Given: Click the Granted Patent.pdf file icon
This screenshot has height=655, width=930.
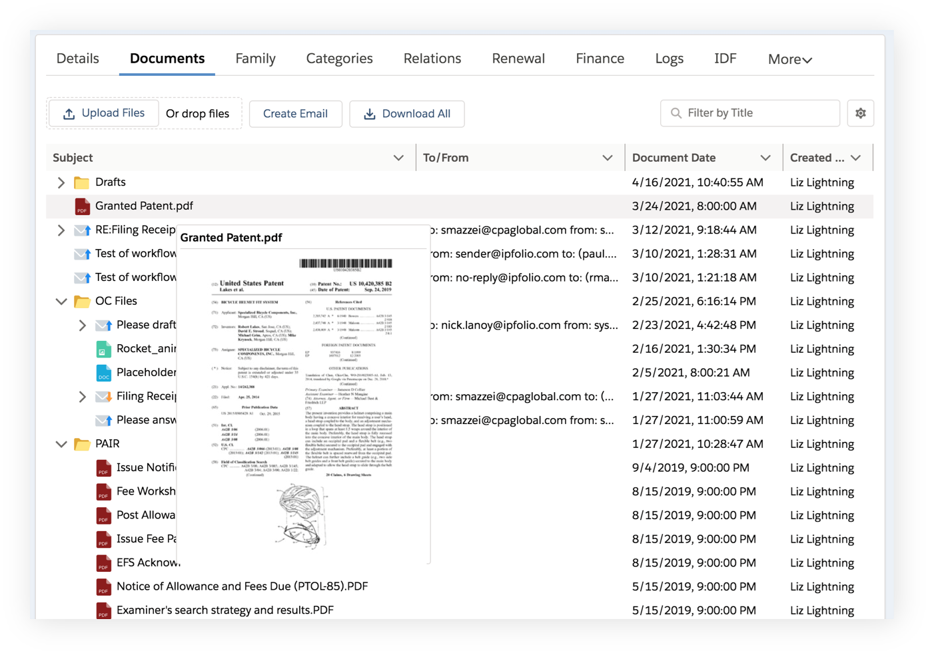Looking at the screenshot, I should tap(82, 206).
